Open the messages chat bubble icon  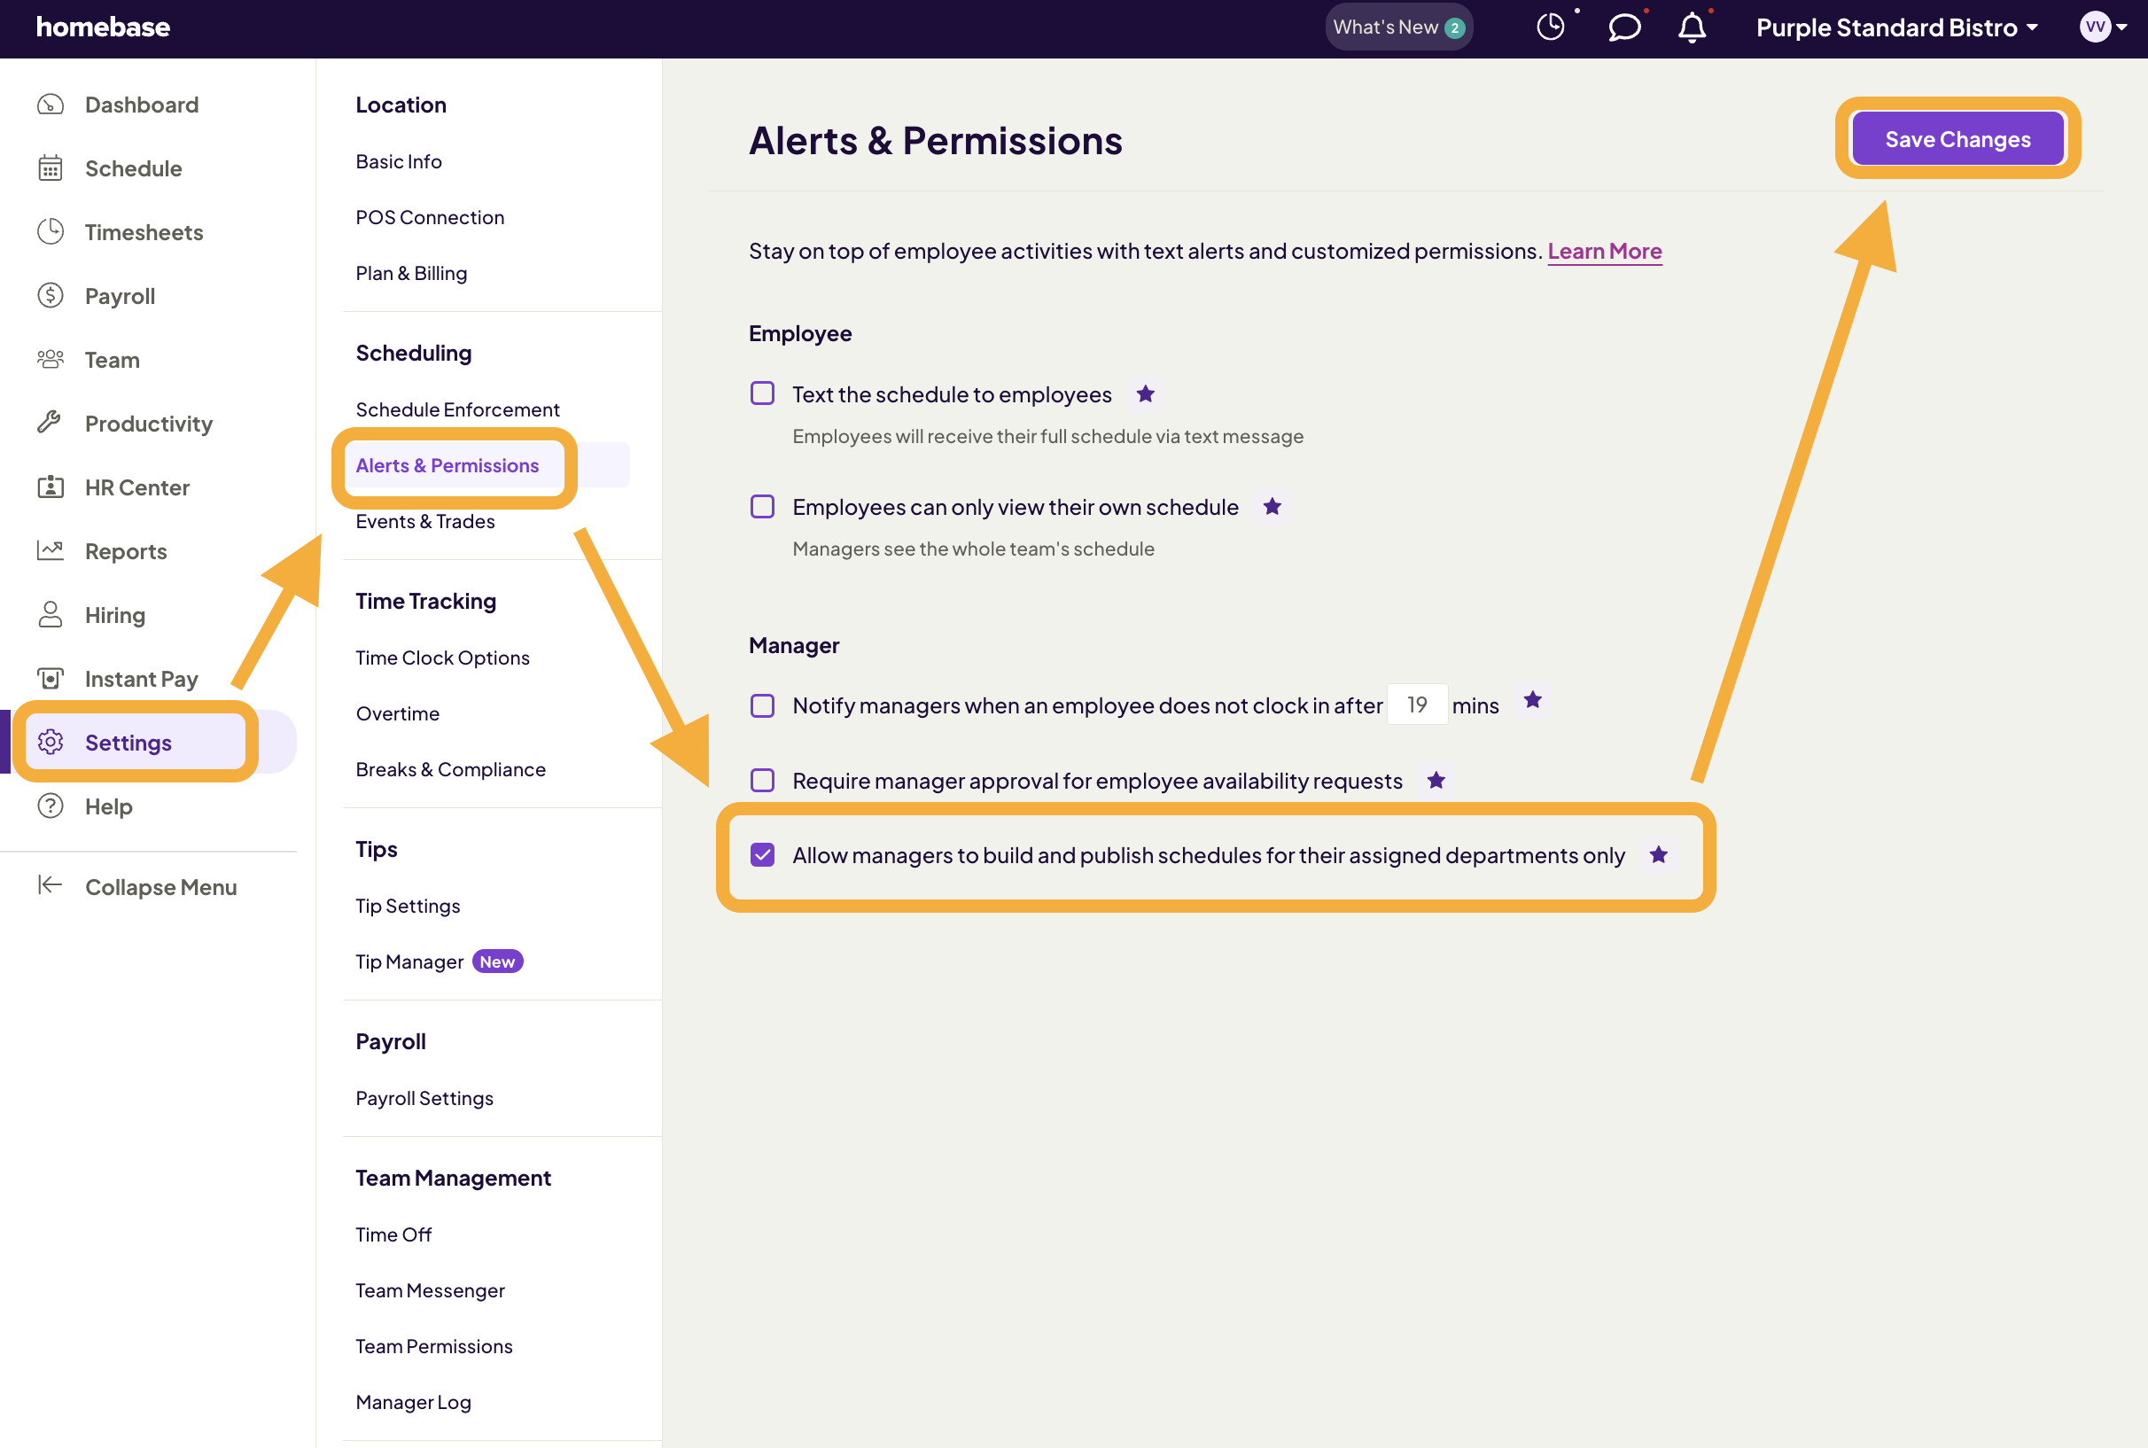[x=1623, y=27]
